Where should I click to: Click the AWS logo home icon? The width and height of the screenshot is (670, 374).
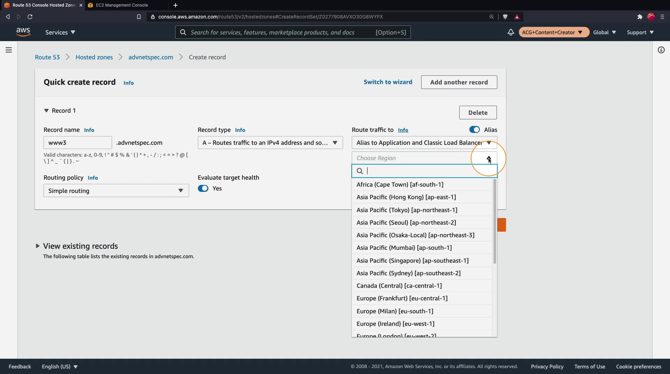[23, 32]
